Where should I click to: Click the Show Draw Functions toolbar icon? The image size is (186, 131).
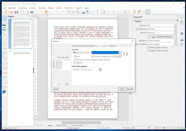pos(148,12)
